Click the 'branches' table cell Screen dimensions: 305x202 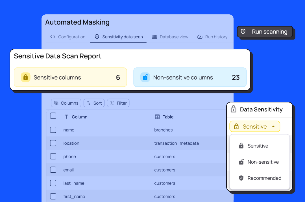point(164,130)
